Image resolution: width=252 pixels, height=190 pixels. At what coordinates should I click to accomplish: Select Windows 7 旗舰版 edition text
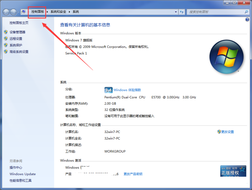pyautogui.click(x=79, y=40)
